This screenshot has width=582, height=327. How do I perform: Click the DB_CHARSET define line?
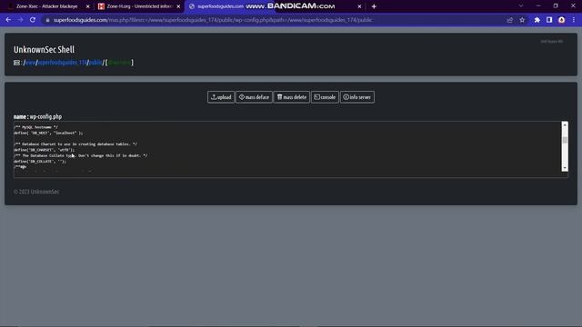pyautogui.click(x=44, y=150)
